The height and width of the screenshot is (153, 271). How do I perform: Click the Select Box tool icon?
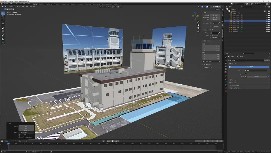click(x=3, y=13)
